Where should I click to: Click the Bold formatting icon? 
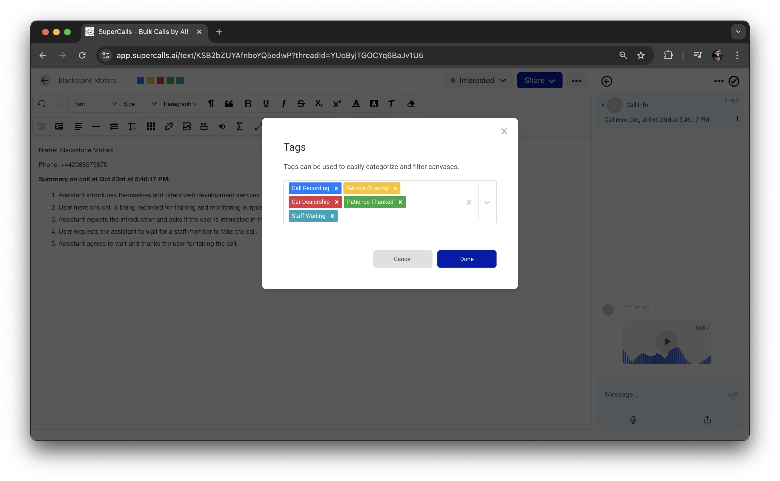pyautogui.click(x=248, y=104)
